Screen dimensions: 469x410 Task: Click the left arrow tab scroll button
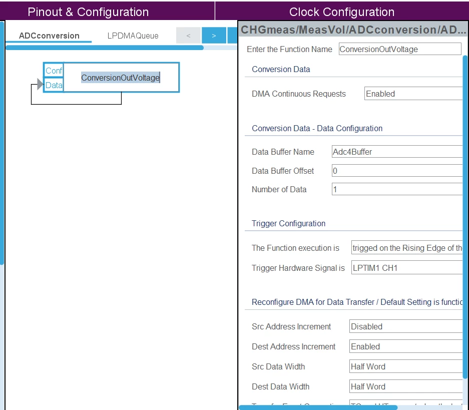[x=188, y=36]
